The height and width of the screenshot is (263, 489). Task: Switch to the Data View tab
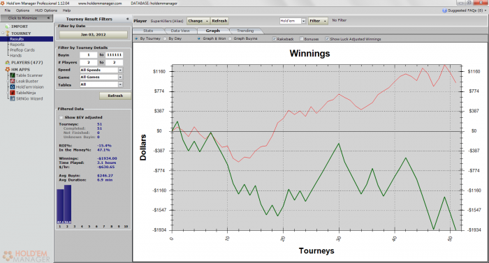click(180, 31)
